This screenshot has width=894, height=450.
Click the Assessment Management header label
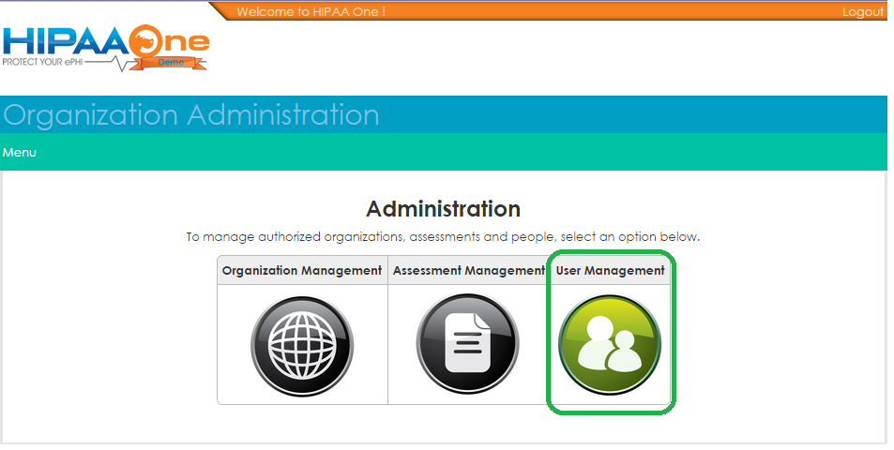pos(469,271)
